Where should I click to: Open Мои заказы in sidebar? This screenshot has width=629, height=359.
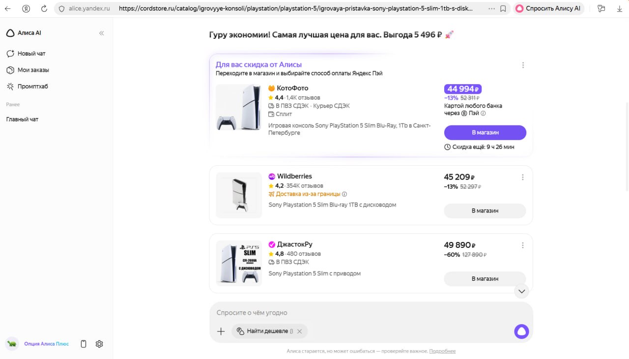pyautogui.click(x=33, y=70)
